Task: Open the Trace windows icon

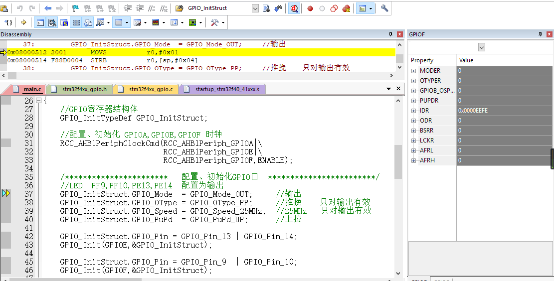Action: click(x=174, y=22)
